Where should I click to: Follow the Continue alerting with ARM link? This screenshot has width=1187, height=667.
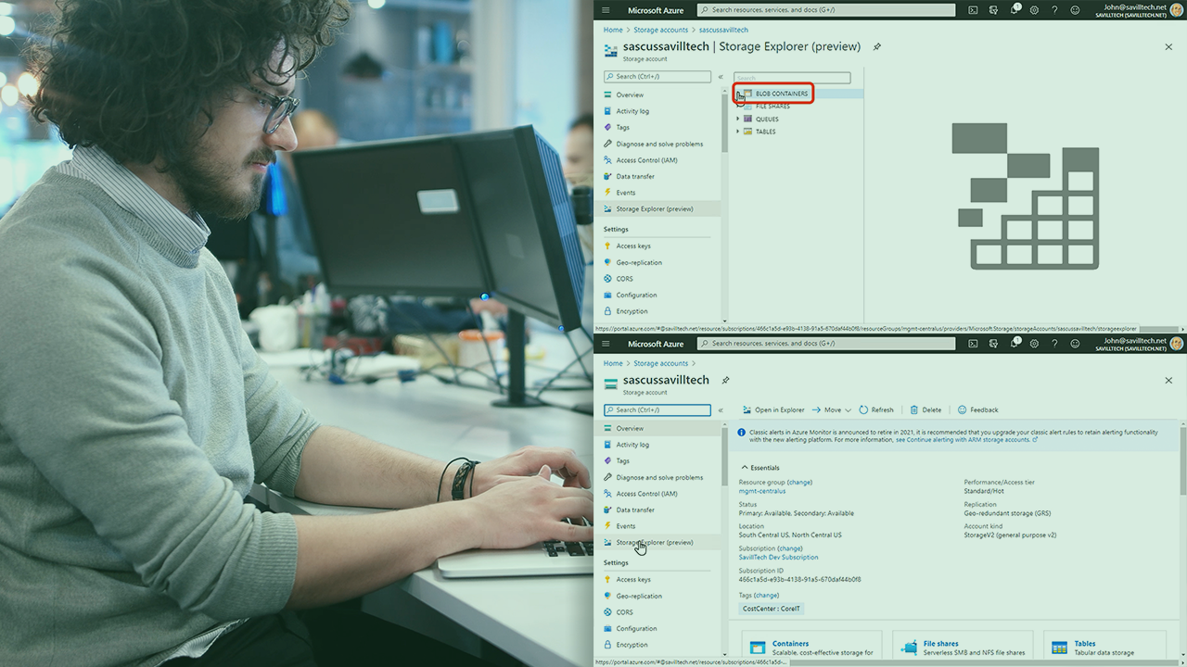963,440
